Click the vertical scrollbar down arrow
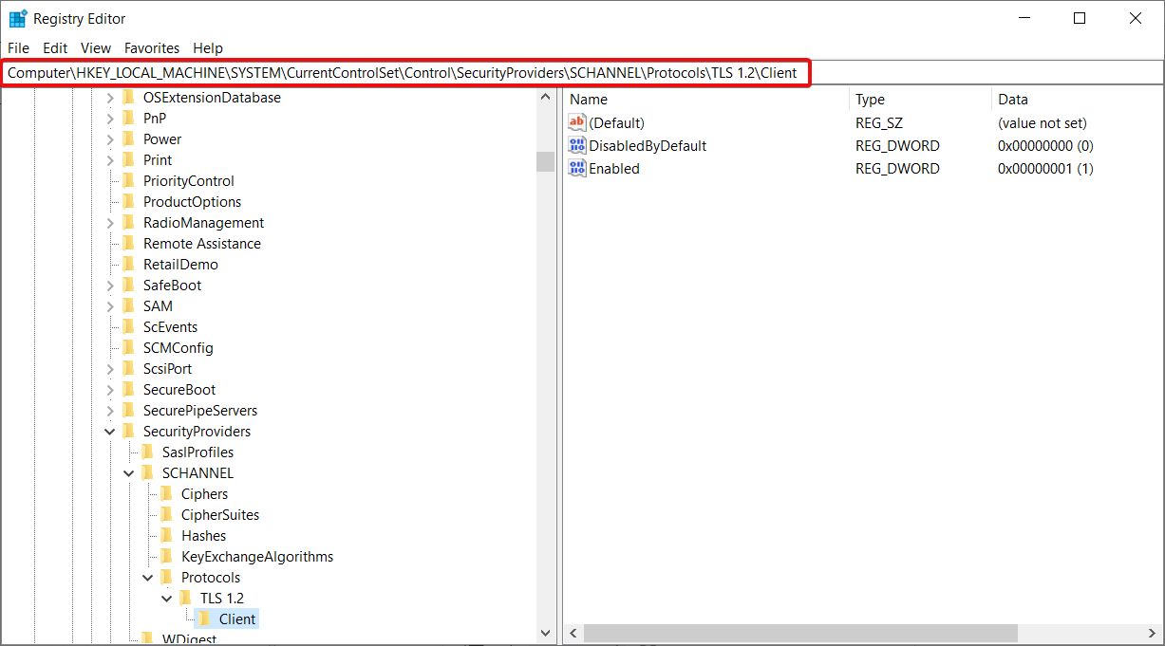 click(546, 632)
